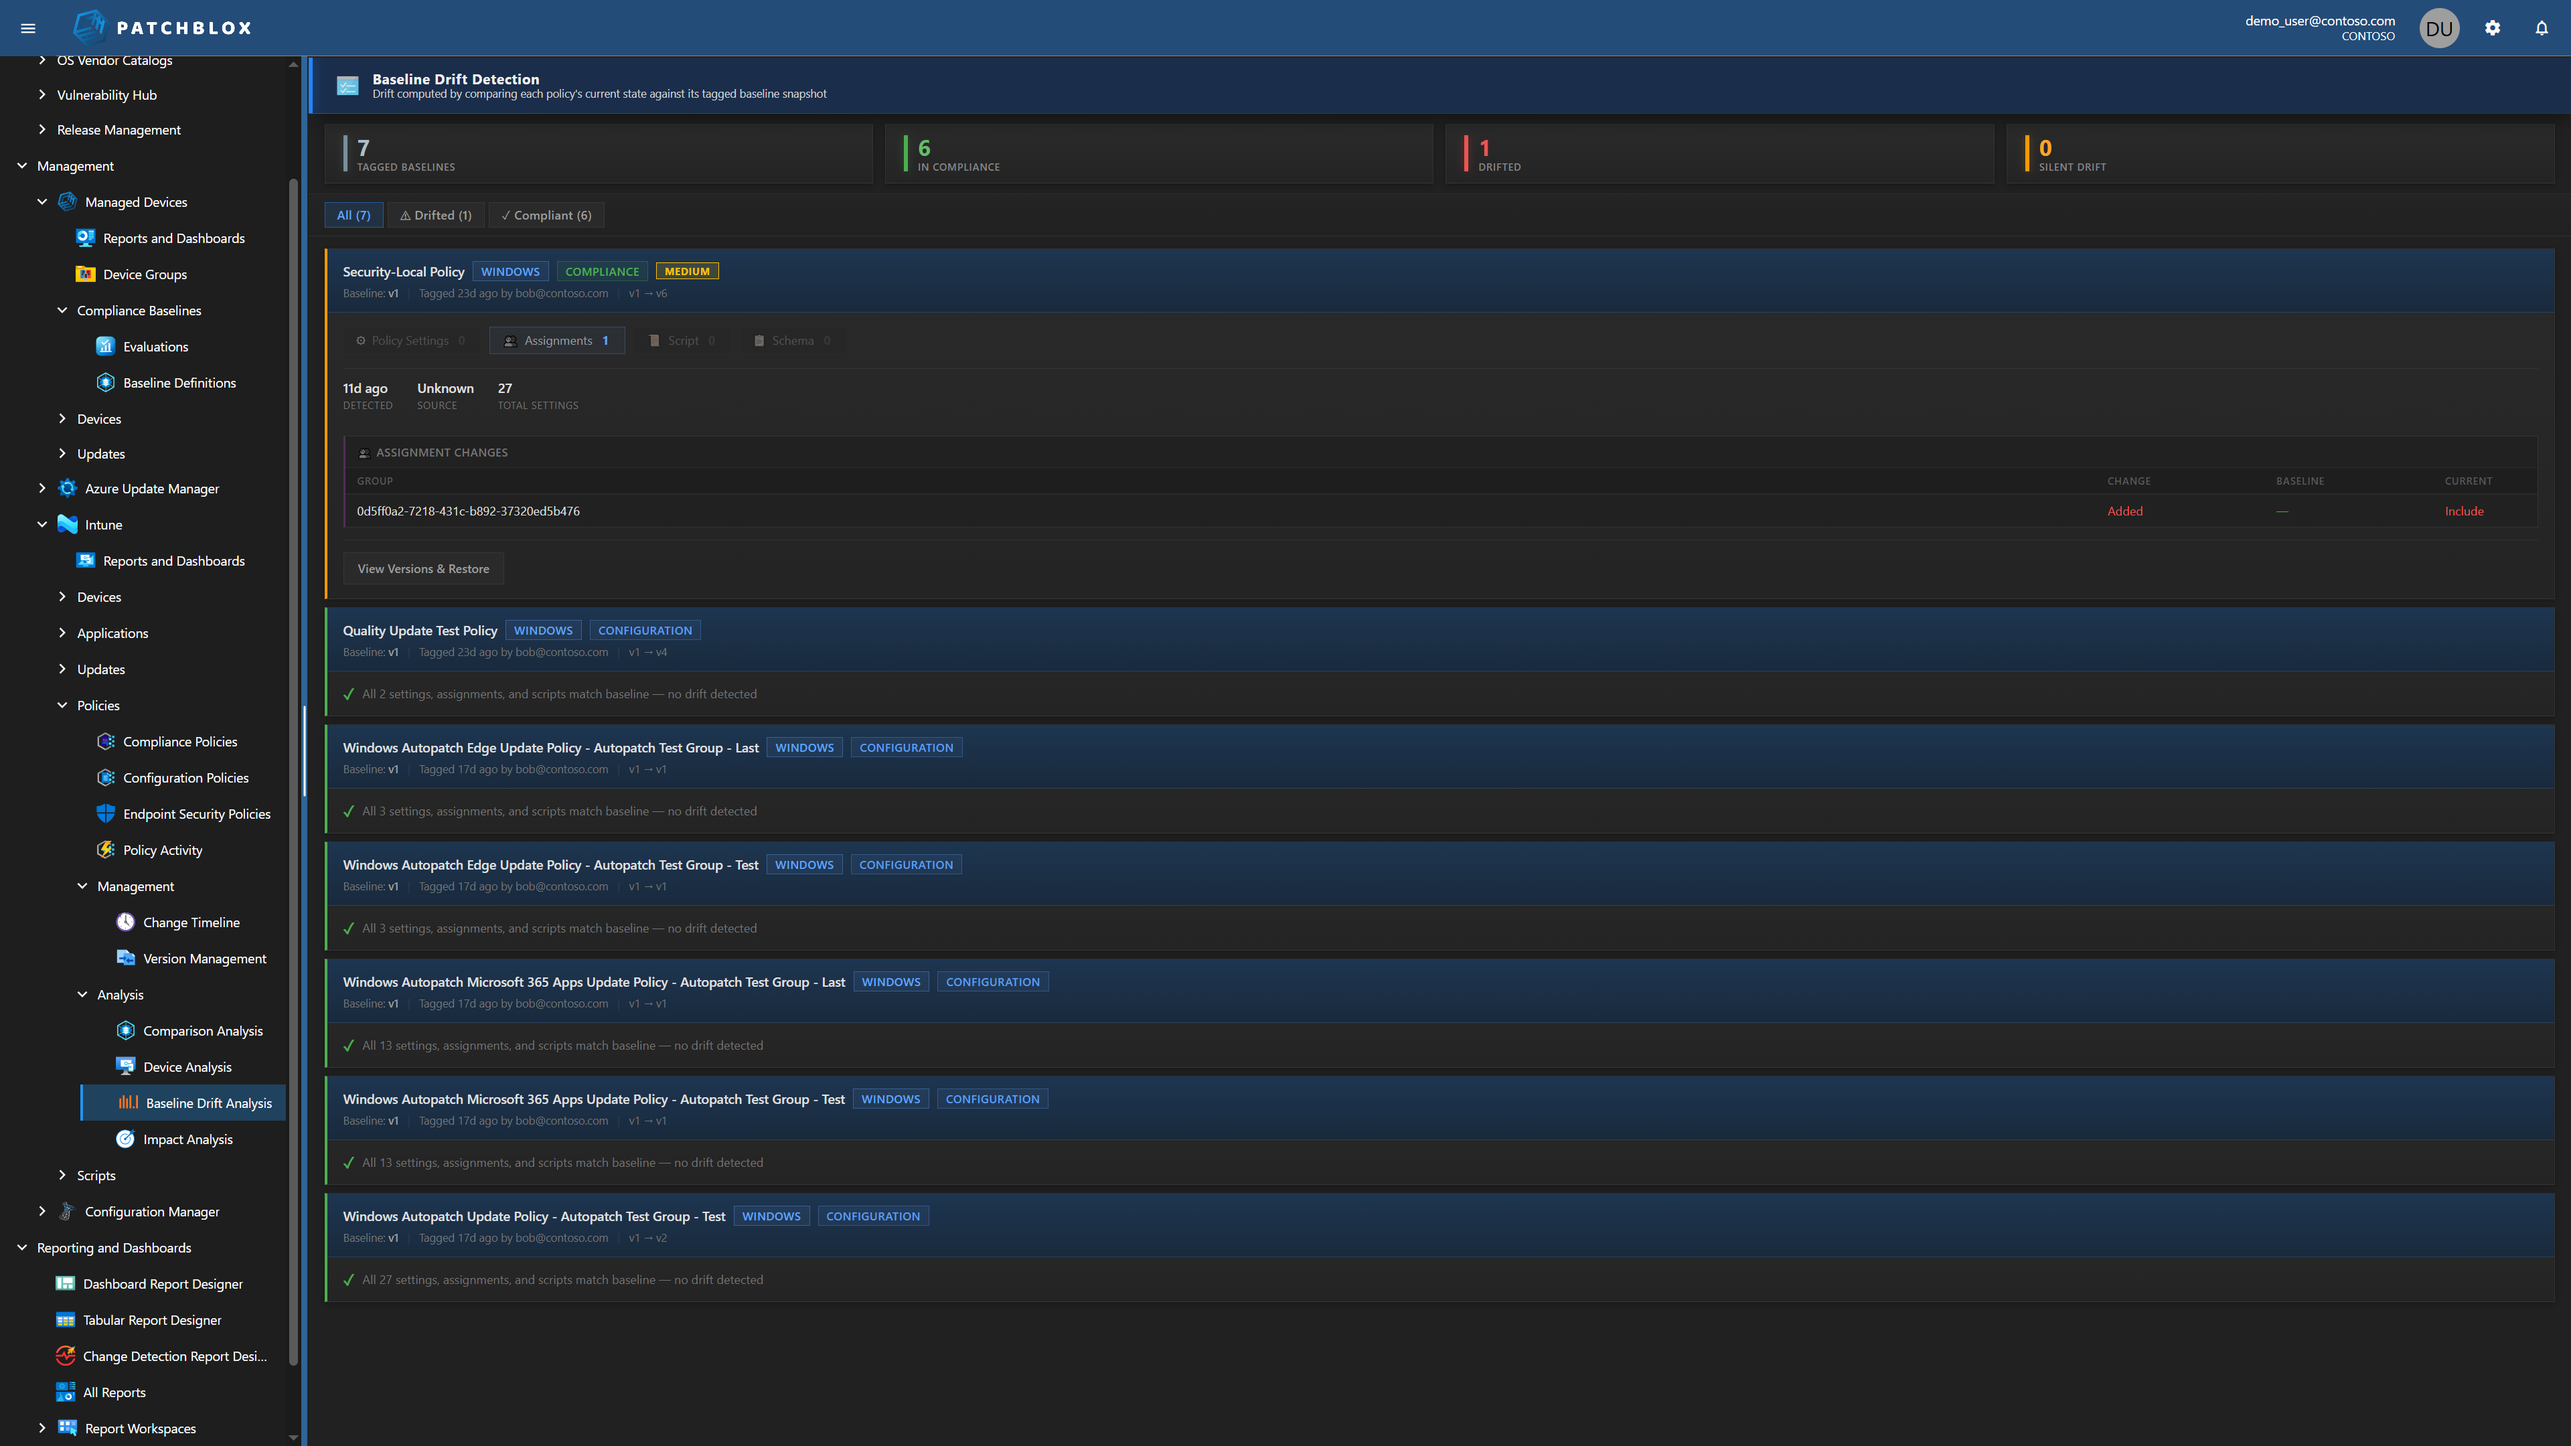Open Version Management in the sidebar
Screen dimensions: 2571x1446
204,958
